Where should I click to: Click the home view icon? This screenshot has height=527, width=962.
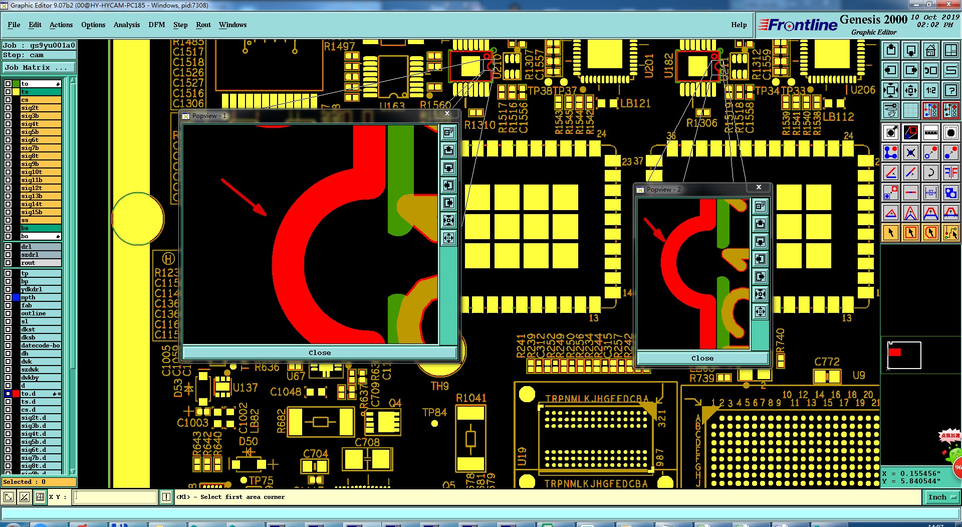tap(931, 50)
